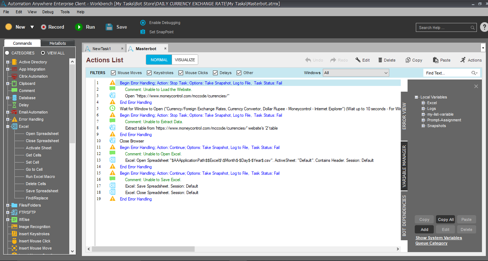
Task: Select the Clipboard command icon
Action: point(14,83)
